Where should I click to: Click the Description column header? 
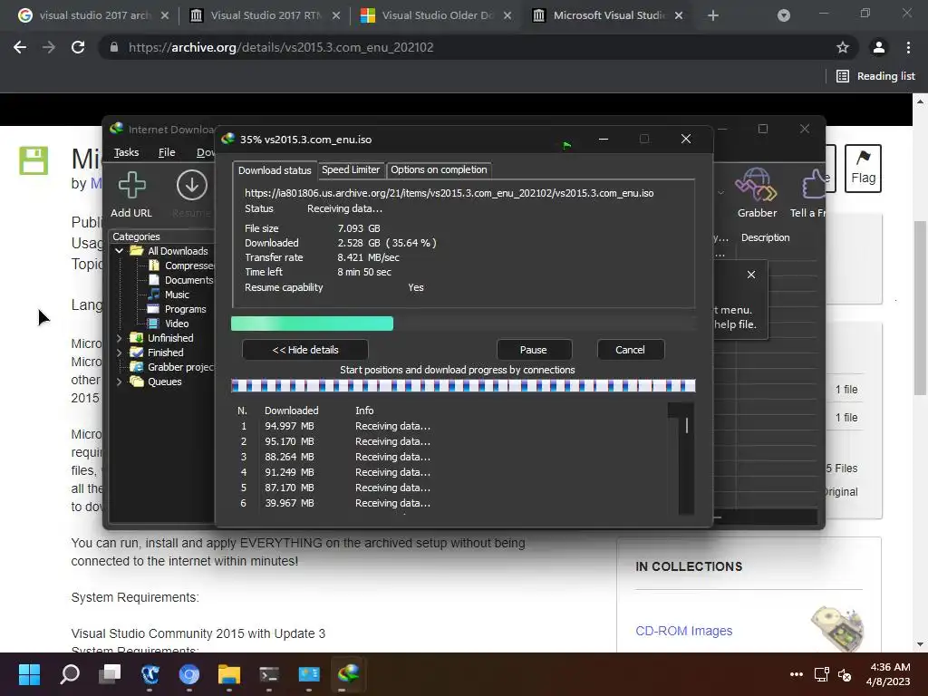765,237
